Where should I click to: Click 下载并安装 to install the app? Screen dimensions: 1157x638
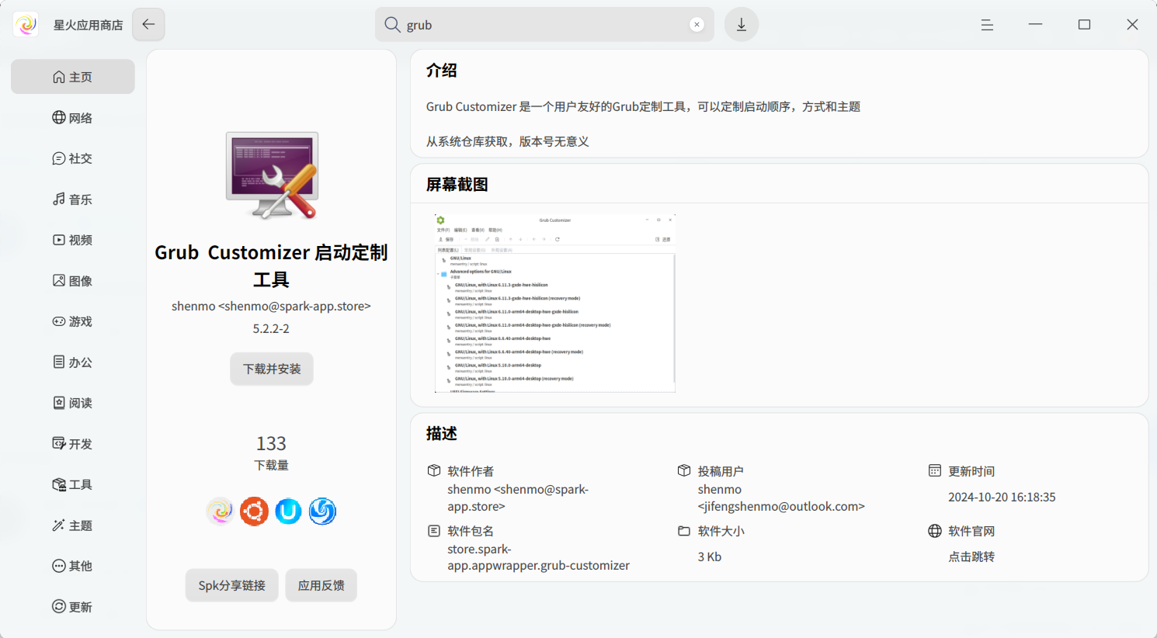[x=272, y=369]
